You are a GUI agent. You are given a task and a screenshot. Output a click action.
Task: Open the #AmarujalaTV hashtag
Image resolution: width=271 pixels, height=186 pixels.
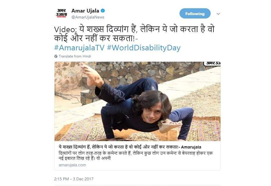pos(79,48)
